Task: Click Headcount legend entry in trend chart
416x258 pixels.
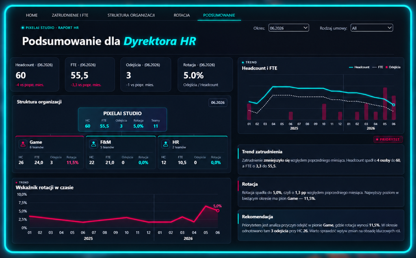Action: pyautogui.click(x=359, y=67)
